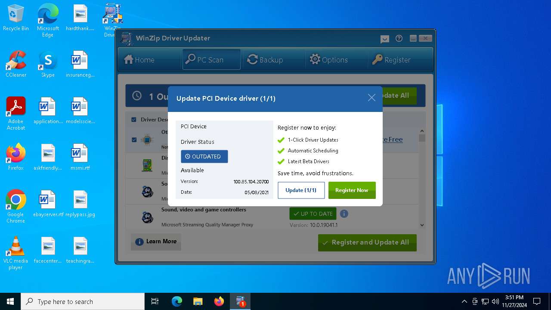Open Microsoft Edge desktop shortcut
This screenshot has width=551, height=310.
click(48, 20)
